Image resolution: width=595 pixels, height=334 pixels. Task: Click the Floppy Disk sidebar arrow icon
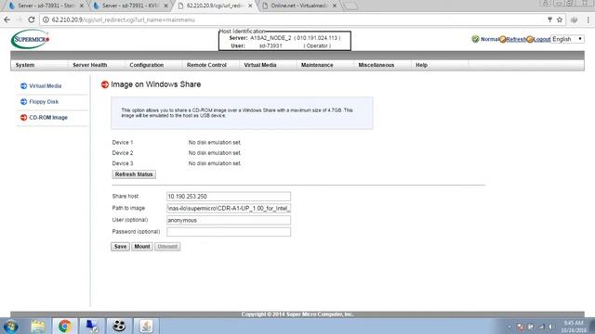[23, 102]
